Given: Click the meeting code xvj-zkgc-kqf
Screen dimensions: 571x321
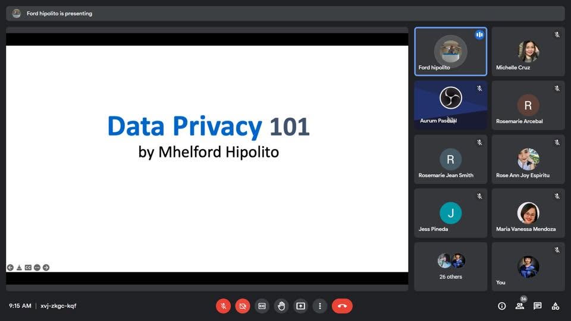Looking at the screenshot, I should (x=58, y=306).
